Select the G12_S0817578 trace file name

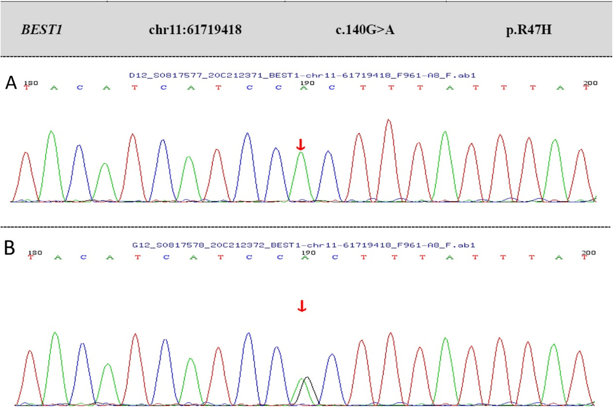click(x=303, y=245)
